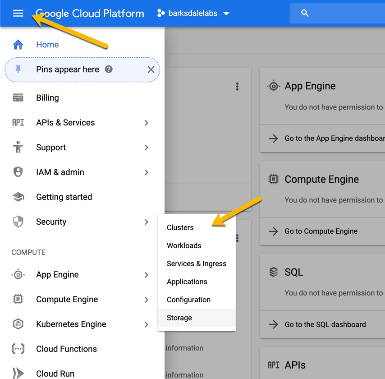This screenshot has width=385, height=379.
Task: Click the IAM & admin shield icon
Action: [x=18, y=172]
